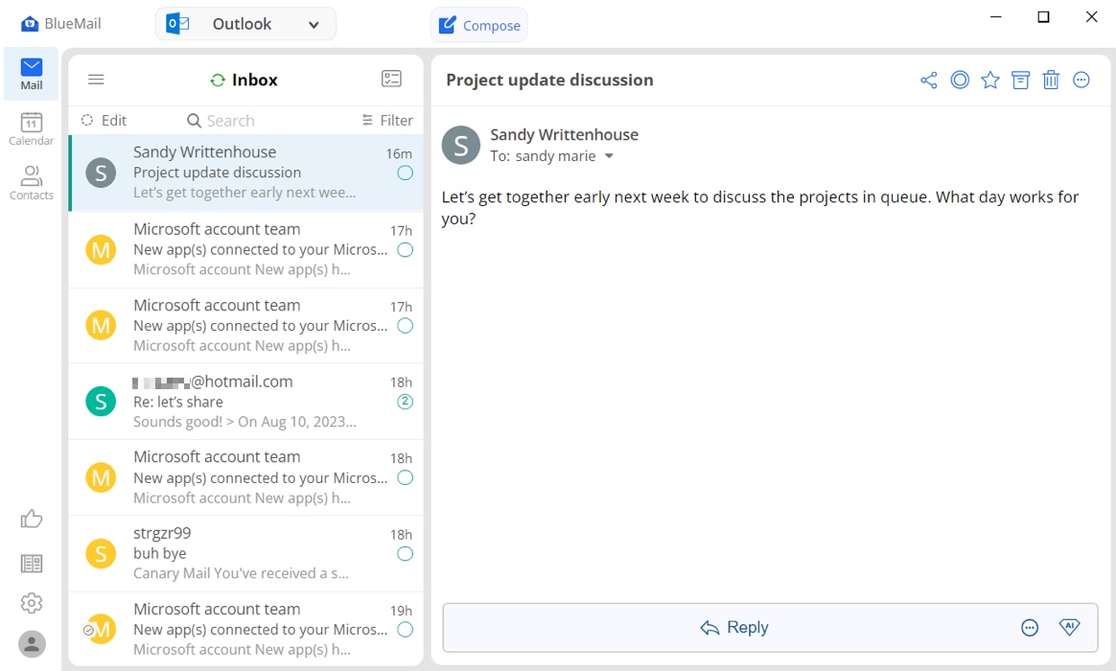Open the Contacts section
Screen dimensions: 1116x671
[x=31, y=183]
